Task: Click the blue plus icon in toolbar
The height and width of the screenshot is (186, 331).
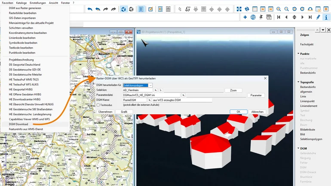Action: (245, 17)
